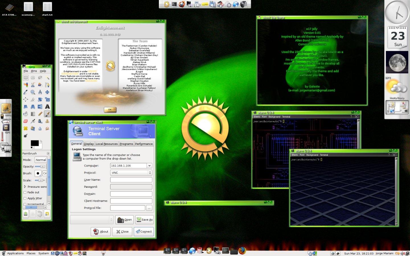Switch to the Performance tab
The height and width of the screenshot is (256, 410).
(144, 144)
